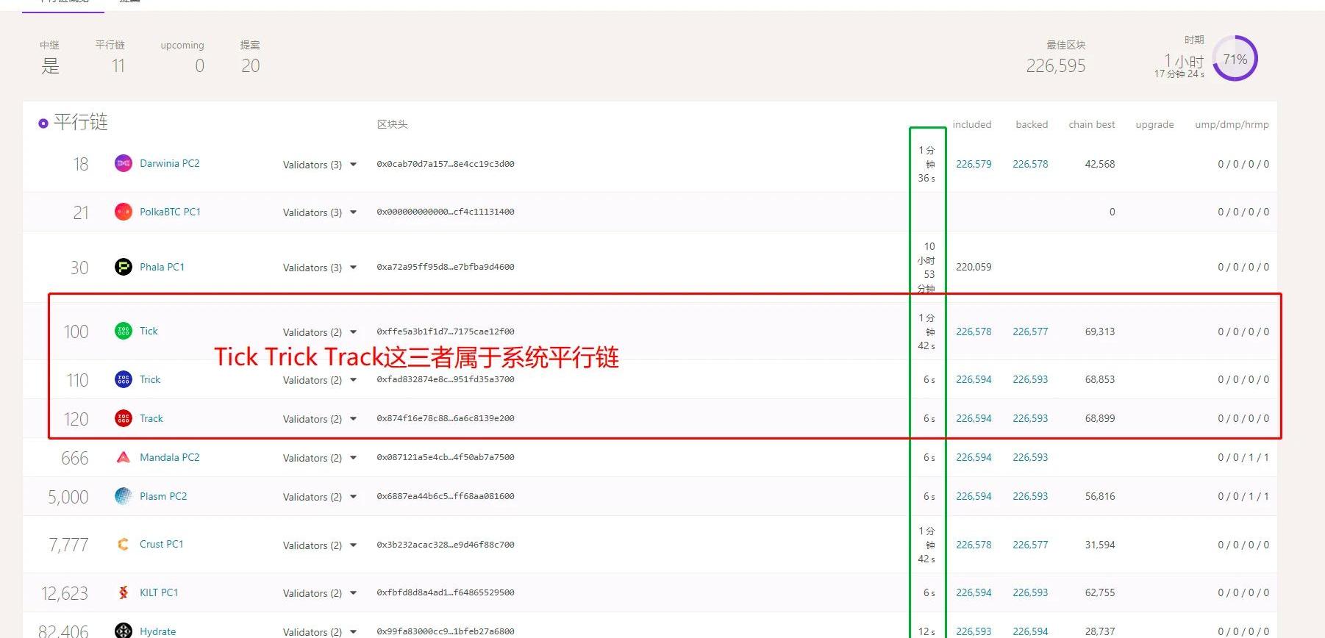This screenshot has width=1325, height=638.
Task: Open Validators (2) dropdown for Mandala PC2
Action: (x=353, y=458)
